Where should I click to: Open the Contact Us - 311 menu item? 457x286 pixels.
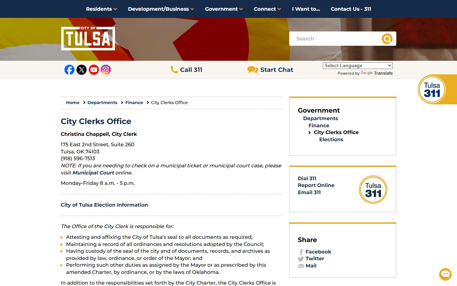click(x=351, y=9)
